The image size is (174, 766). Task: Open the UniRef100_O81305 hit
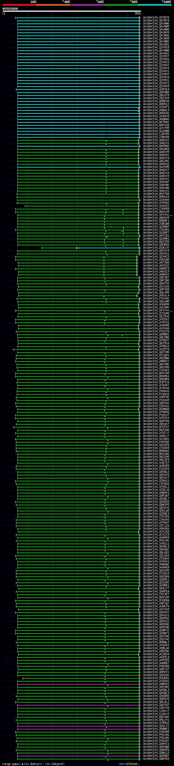pos(156,98)
